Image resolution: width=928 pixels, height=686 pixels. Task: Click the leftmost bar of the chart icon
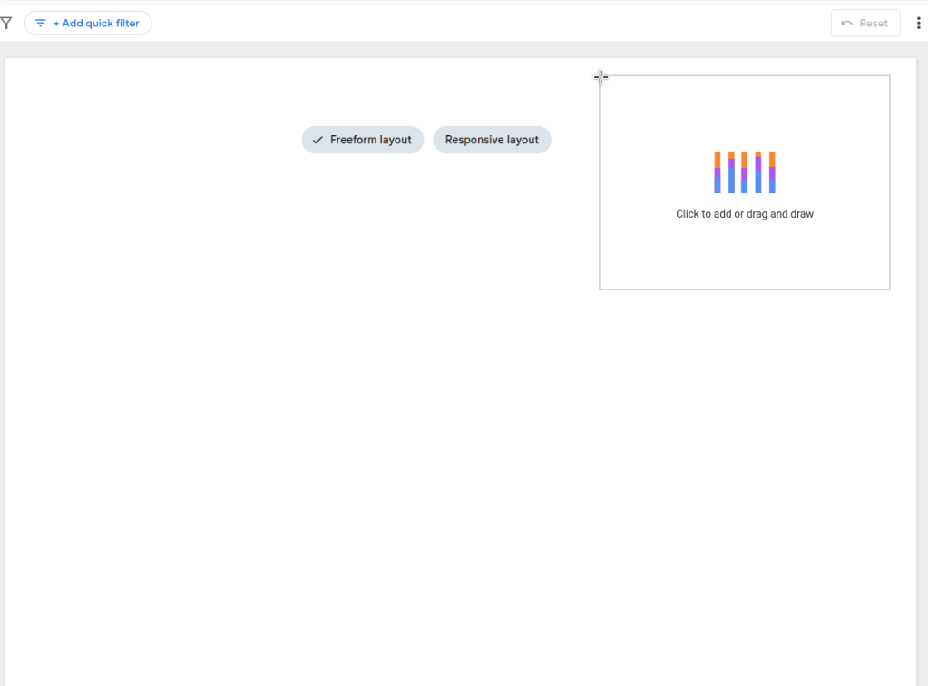pyautogui.click(x=718, y=172)
